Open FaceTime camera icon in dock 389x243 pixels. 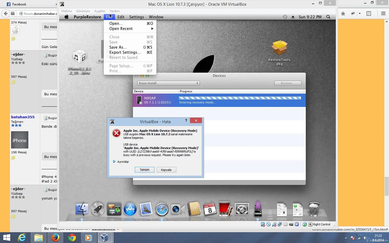point(178,209)
